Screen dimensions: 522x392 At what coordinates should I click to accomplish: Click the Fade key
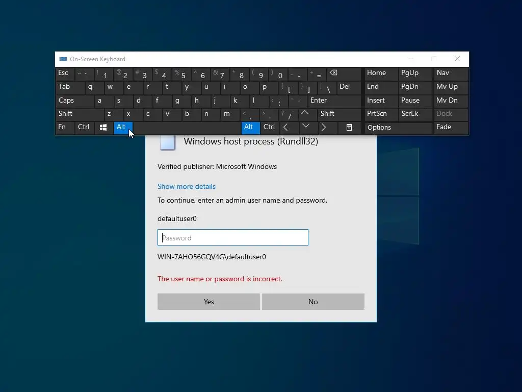coord(451,128)
